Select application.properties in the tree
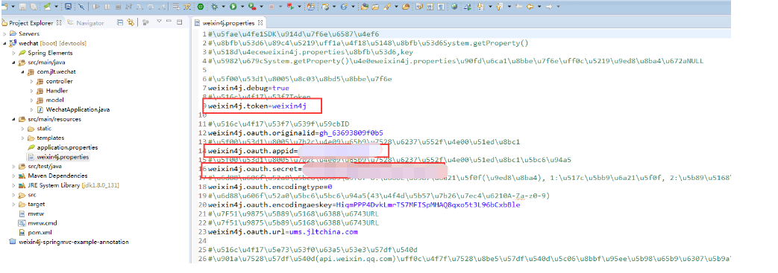 [x=63, y=147]
